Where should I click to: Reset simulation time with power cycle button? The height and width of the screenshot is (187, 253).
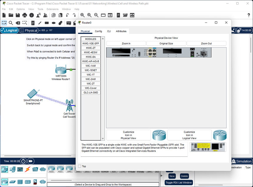pos(23,161)
